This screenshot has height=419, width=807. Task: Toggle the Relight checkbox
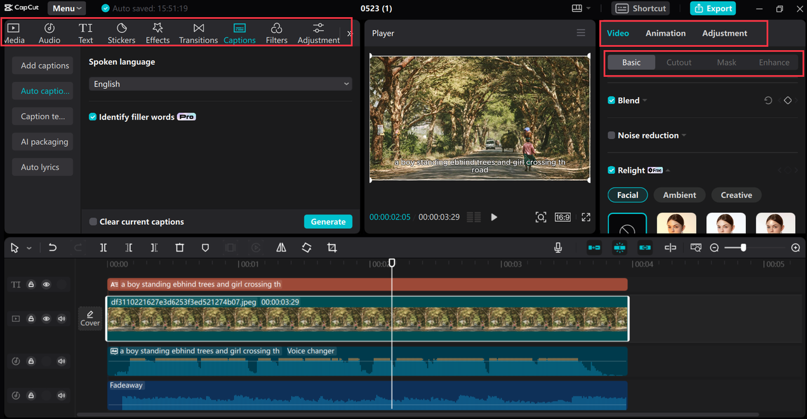pos(611,170)
